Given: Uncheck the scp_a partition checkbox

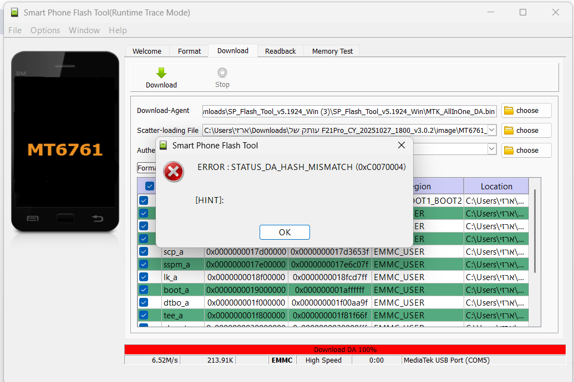Looking at the screenshot, I should [x=144, y=251].
